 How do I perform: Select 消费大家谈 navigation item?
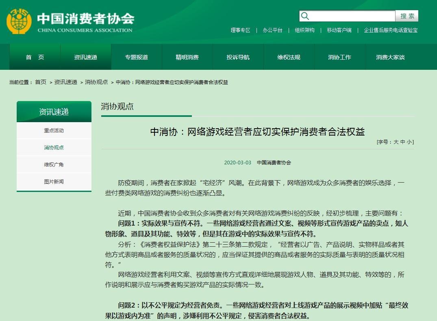coord(390,57)
